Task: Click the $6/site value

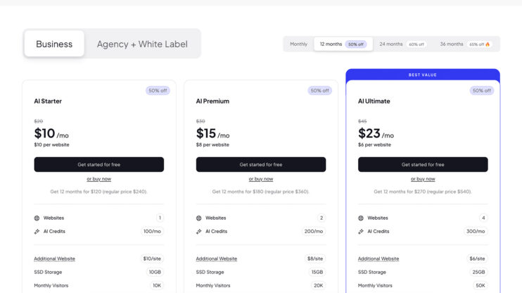Action: click(x=477, y=258)
